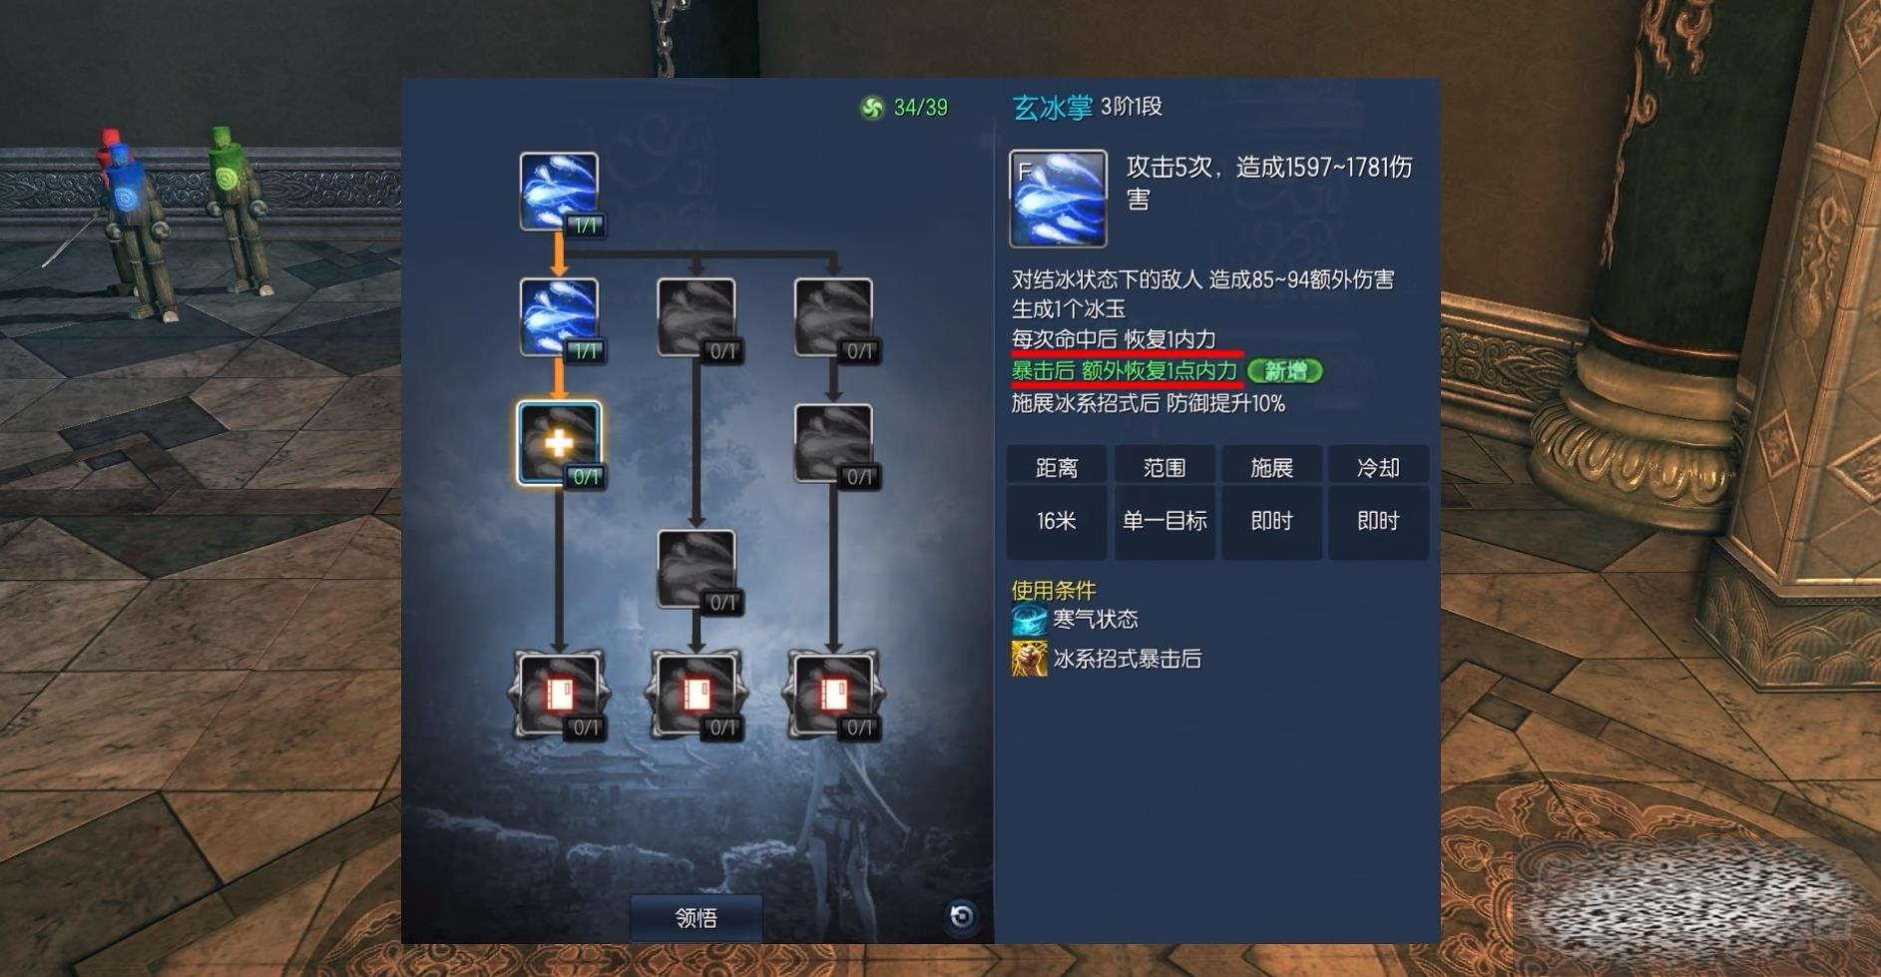Click the green 新增 tag
The width and height of the screenshot is (1881, 977).
[1285, 371]
